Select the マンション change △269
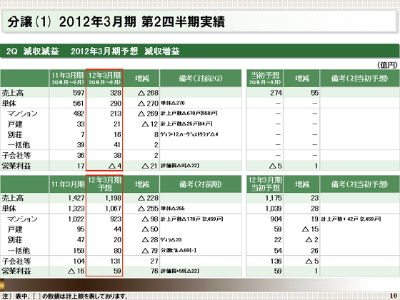Viewport: 400px width, 300px height. 149,114
